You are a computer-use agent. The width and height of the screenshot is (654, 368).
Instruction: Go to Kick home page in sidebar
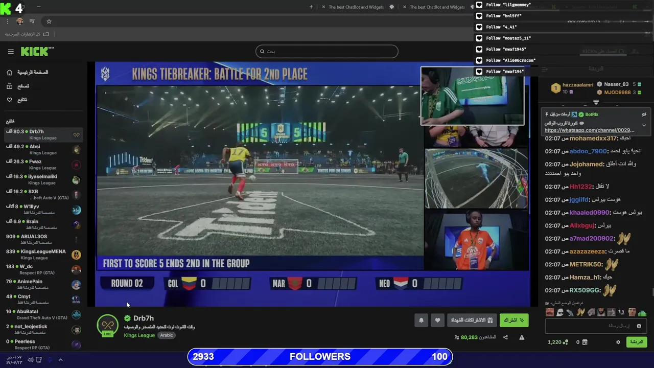point(28,73)
